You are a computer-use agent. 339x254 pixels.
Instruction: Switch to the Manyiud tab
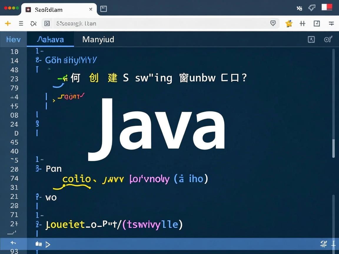tap(98, 39)
